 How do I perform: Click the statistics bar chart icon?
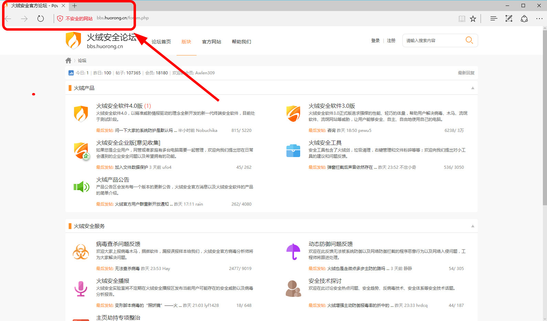pos(71,73)
